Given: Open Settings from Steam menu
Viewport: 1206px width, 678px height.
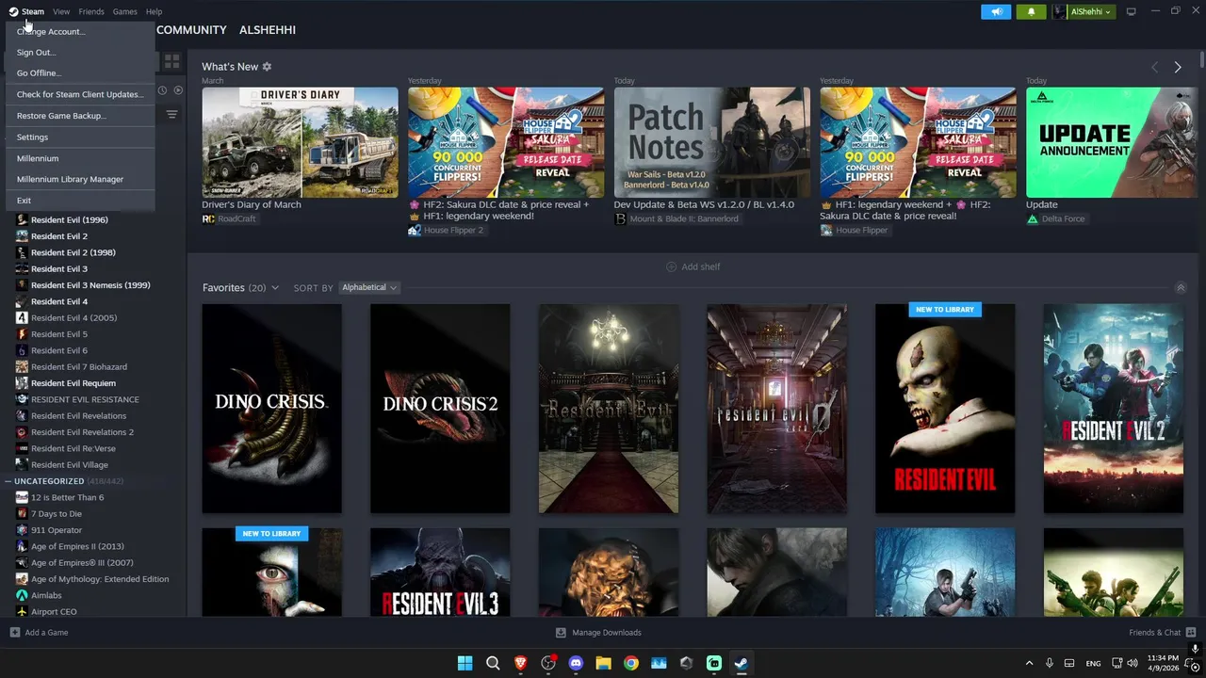Looking at the screenshot, I should pos(32,137).
